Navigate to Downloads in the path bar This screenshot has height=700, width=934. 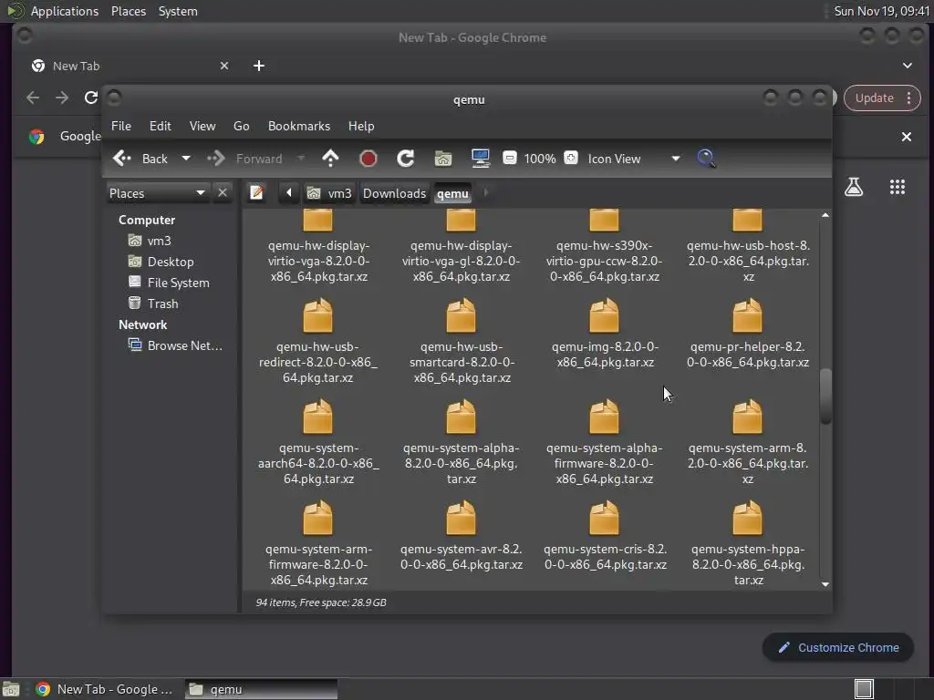point(394,193)
